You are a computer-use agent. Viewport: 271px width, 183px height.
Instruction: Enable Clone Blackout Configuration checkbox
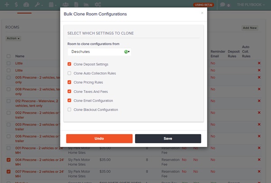click(x=69, y=109)
